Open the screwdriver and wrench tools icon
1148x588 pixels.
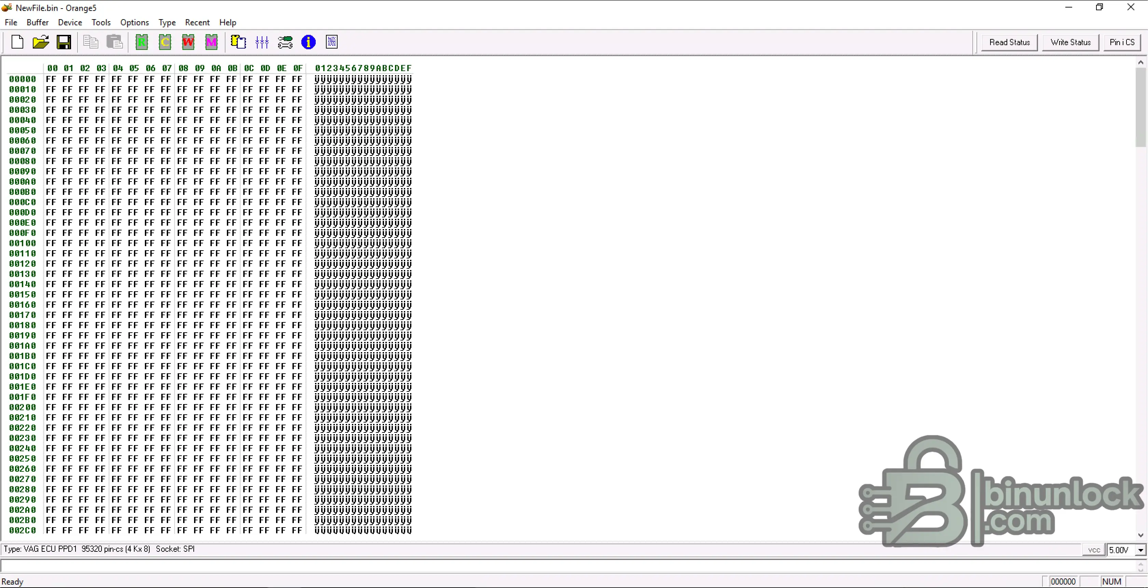(285, 42)
